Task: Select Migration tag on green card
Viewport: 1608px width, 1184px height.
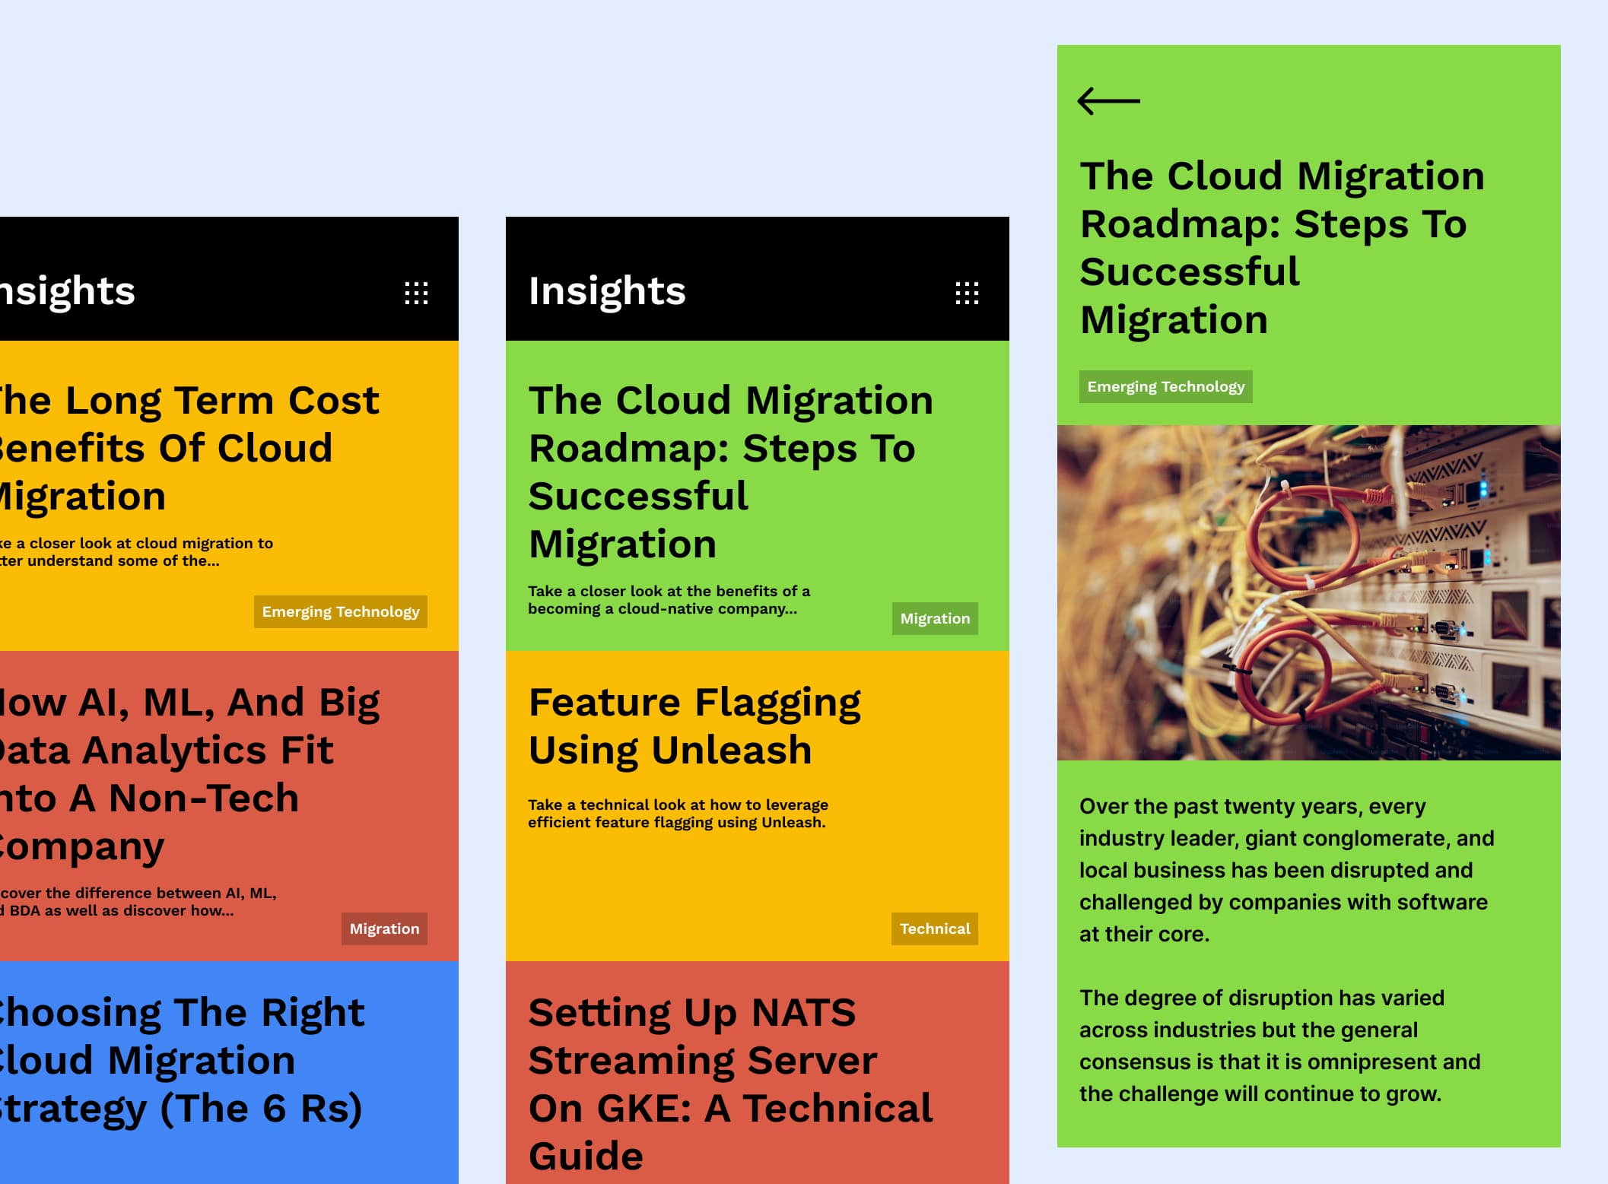Action: click(x=934, y=618)
